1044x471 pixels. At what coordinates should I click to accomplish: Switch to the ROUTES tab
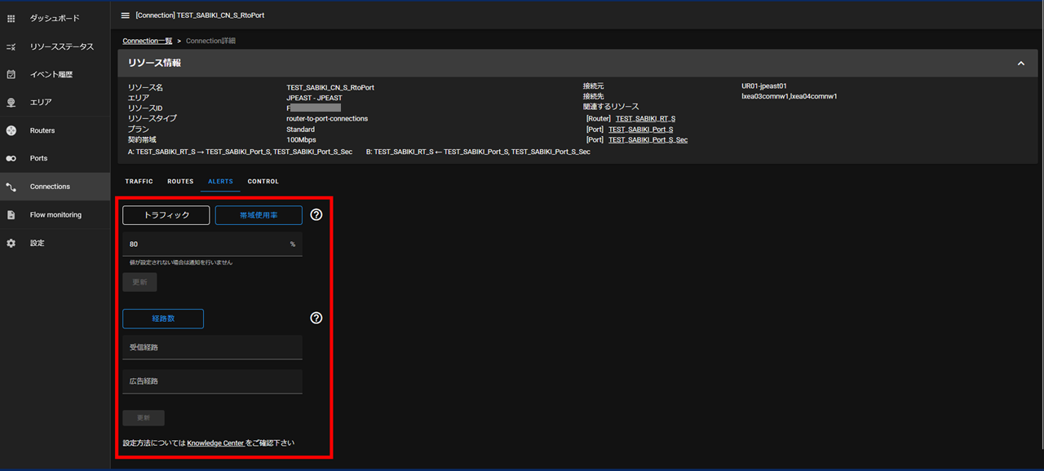pos(180,182)
